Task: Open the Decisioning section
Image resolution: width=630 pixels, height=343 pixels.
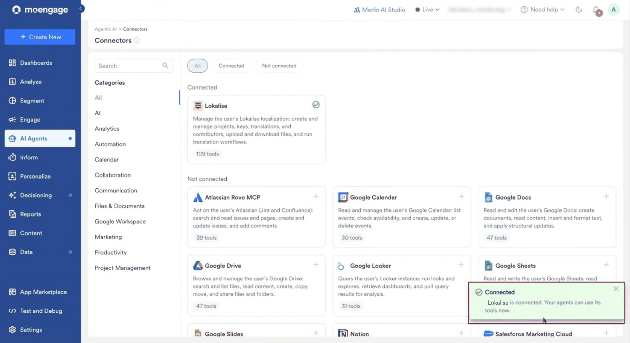Action: click(40, 195)
